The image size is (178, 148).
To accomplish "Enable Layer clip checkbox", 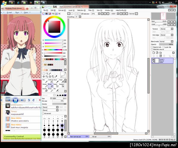I will coord(163,47).
